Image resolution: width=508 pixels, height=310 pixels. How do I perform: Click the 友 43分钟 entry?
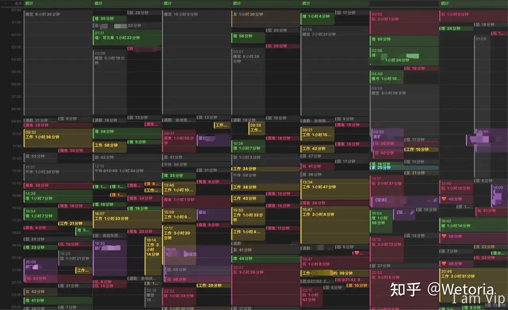(40, 292)
